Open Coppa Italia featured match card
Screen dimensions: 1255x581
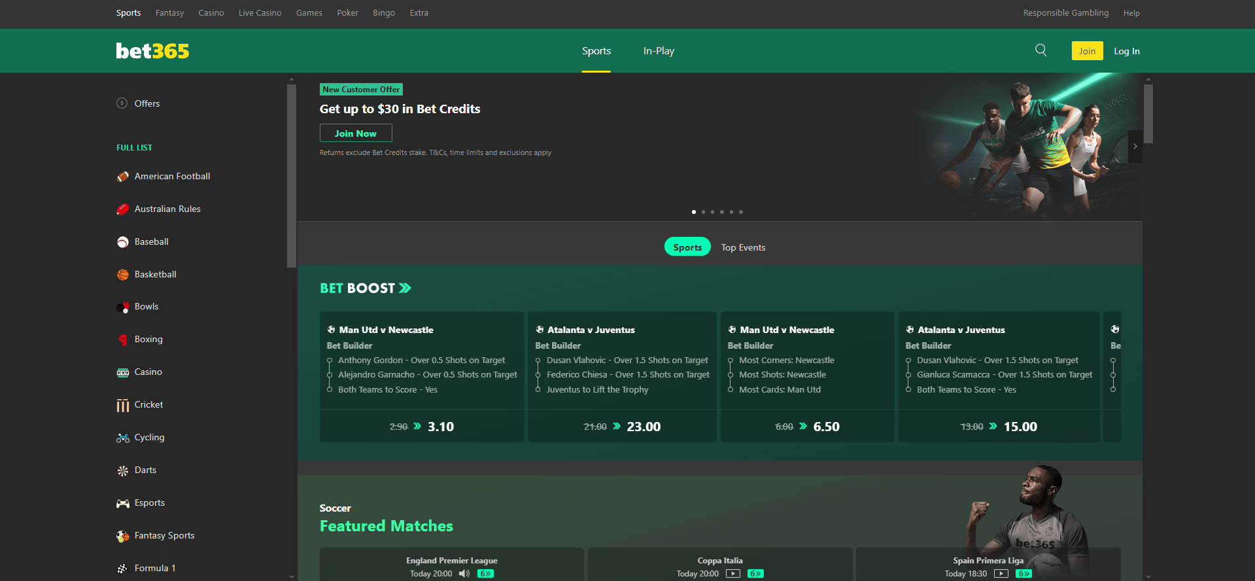(x=720, y=564)
